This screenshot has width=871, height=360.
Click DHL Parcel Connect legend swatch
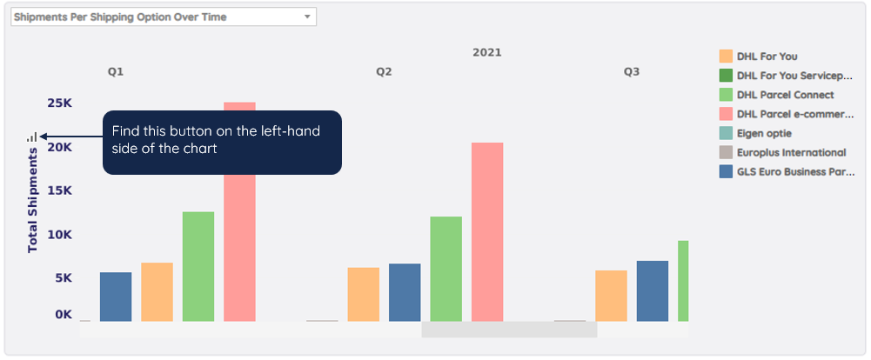[726, 95]
